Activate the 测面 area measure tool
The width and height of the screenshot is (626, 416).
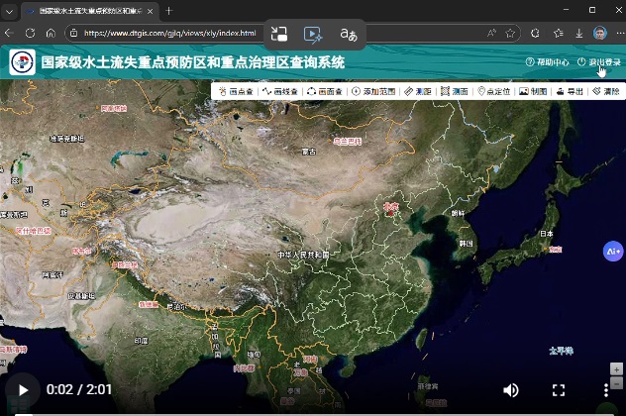[x=456, y=91]
